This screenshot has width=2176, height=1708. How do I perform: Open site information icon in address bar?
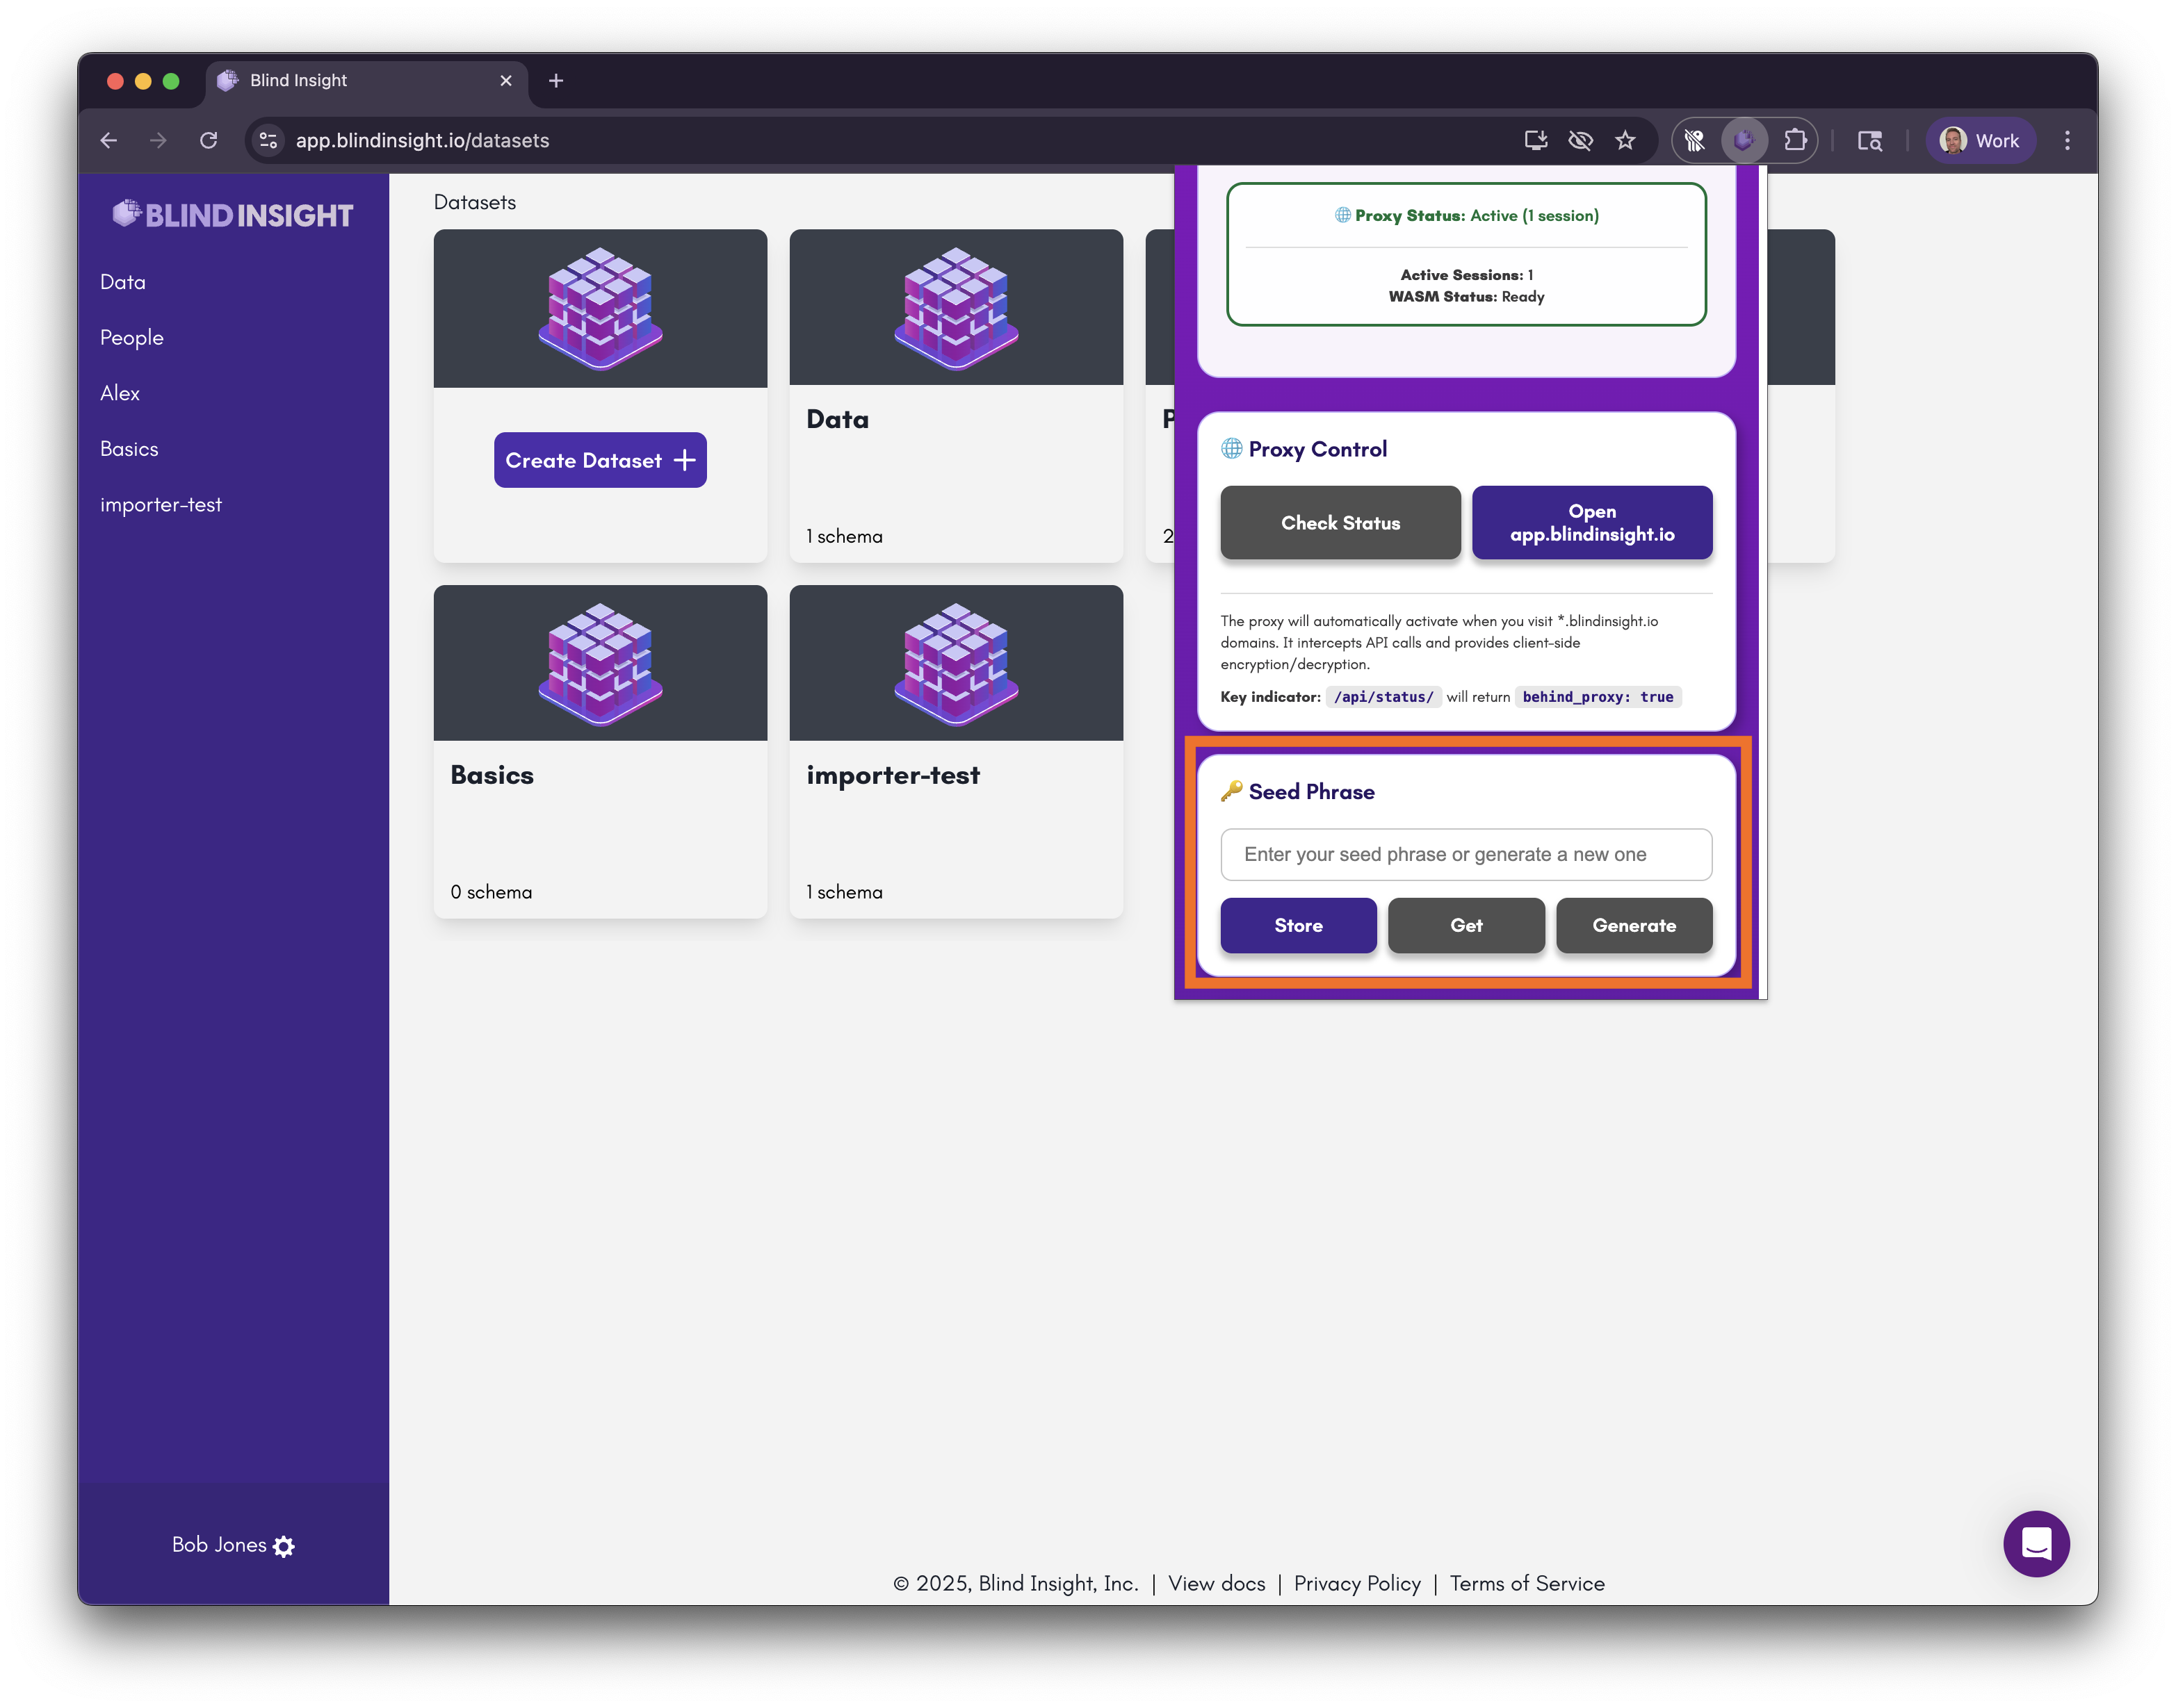click(x=268, y=141)
